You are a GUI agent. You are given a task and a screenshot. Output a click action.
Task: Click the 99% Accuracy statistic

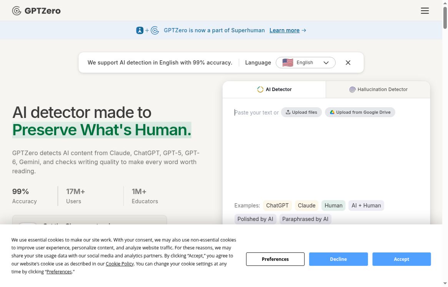pos(25,196)
